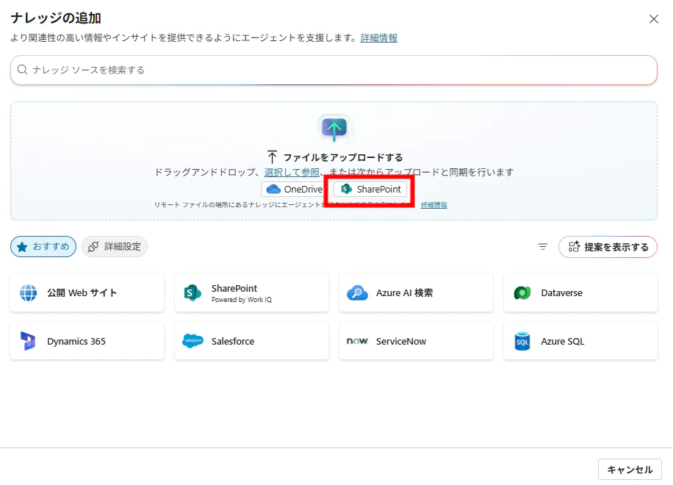Click the OneDrive upload source button

[294, 190]
